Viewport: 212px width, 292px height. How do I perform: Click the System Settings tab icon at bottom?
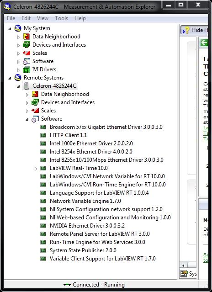(x=184, y=274)
